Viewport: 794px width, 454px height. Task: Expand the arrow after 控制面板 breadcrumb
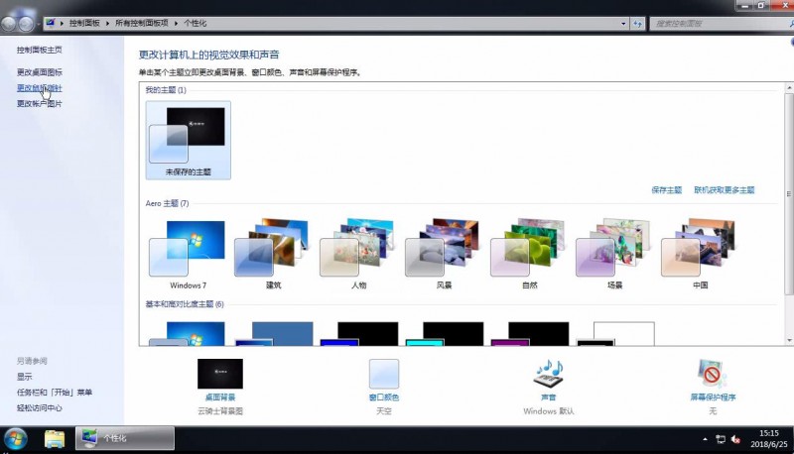tap(107, 23)
